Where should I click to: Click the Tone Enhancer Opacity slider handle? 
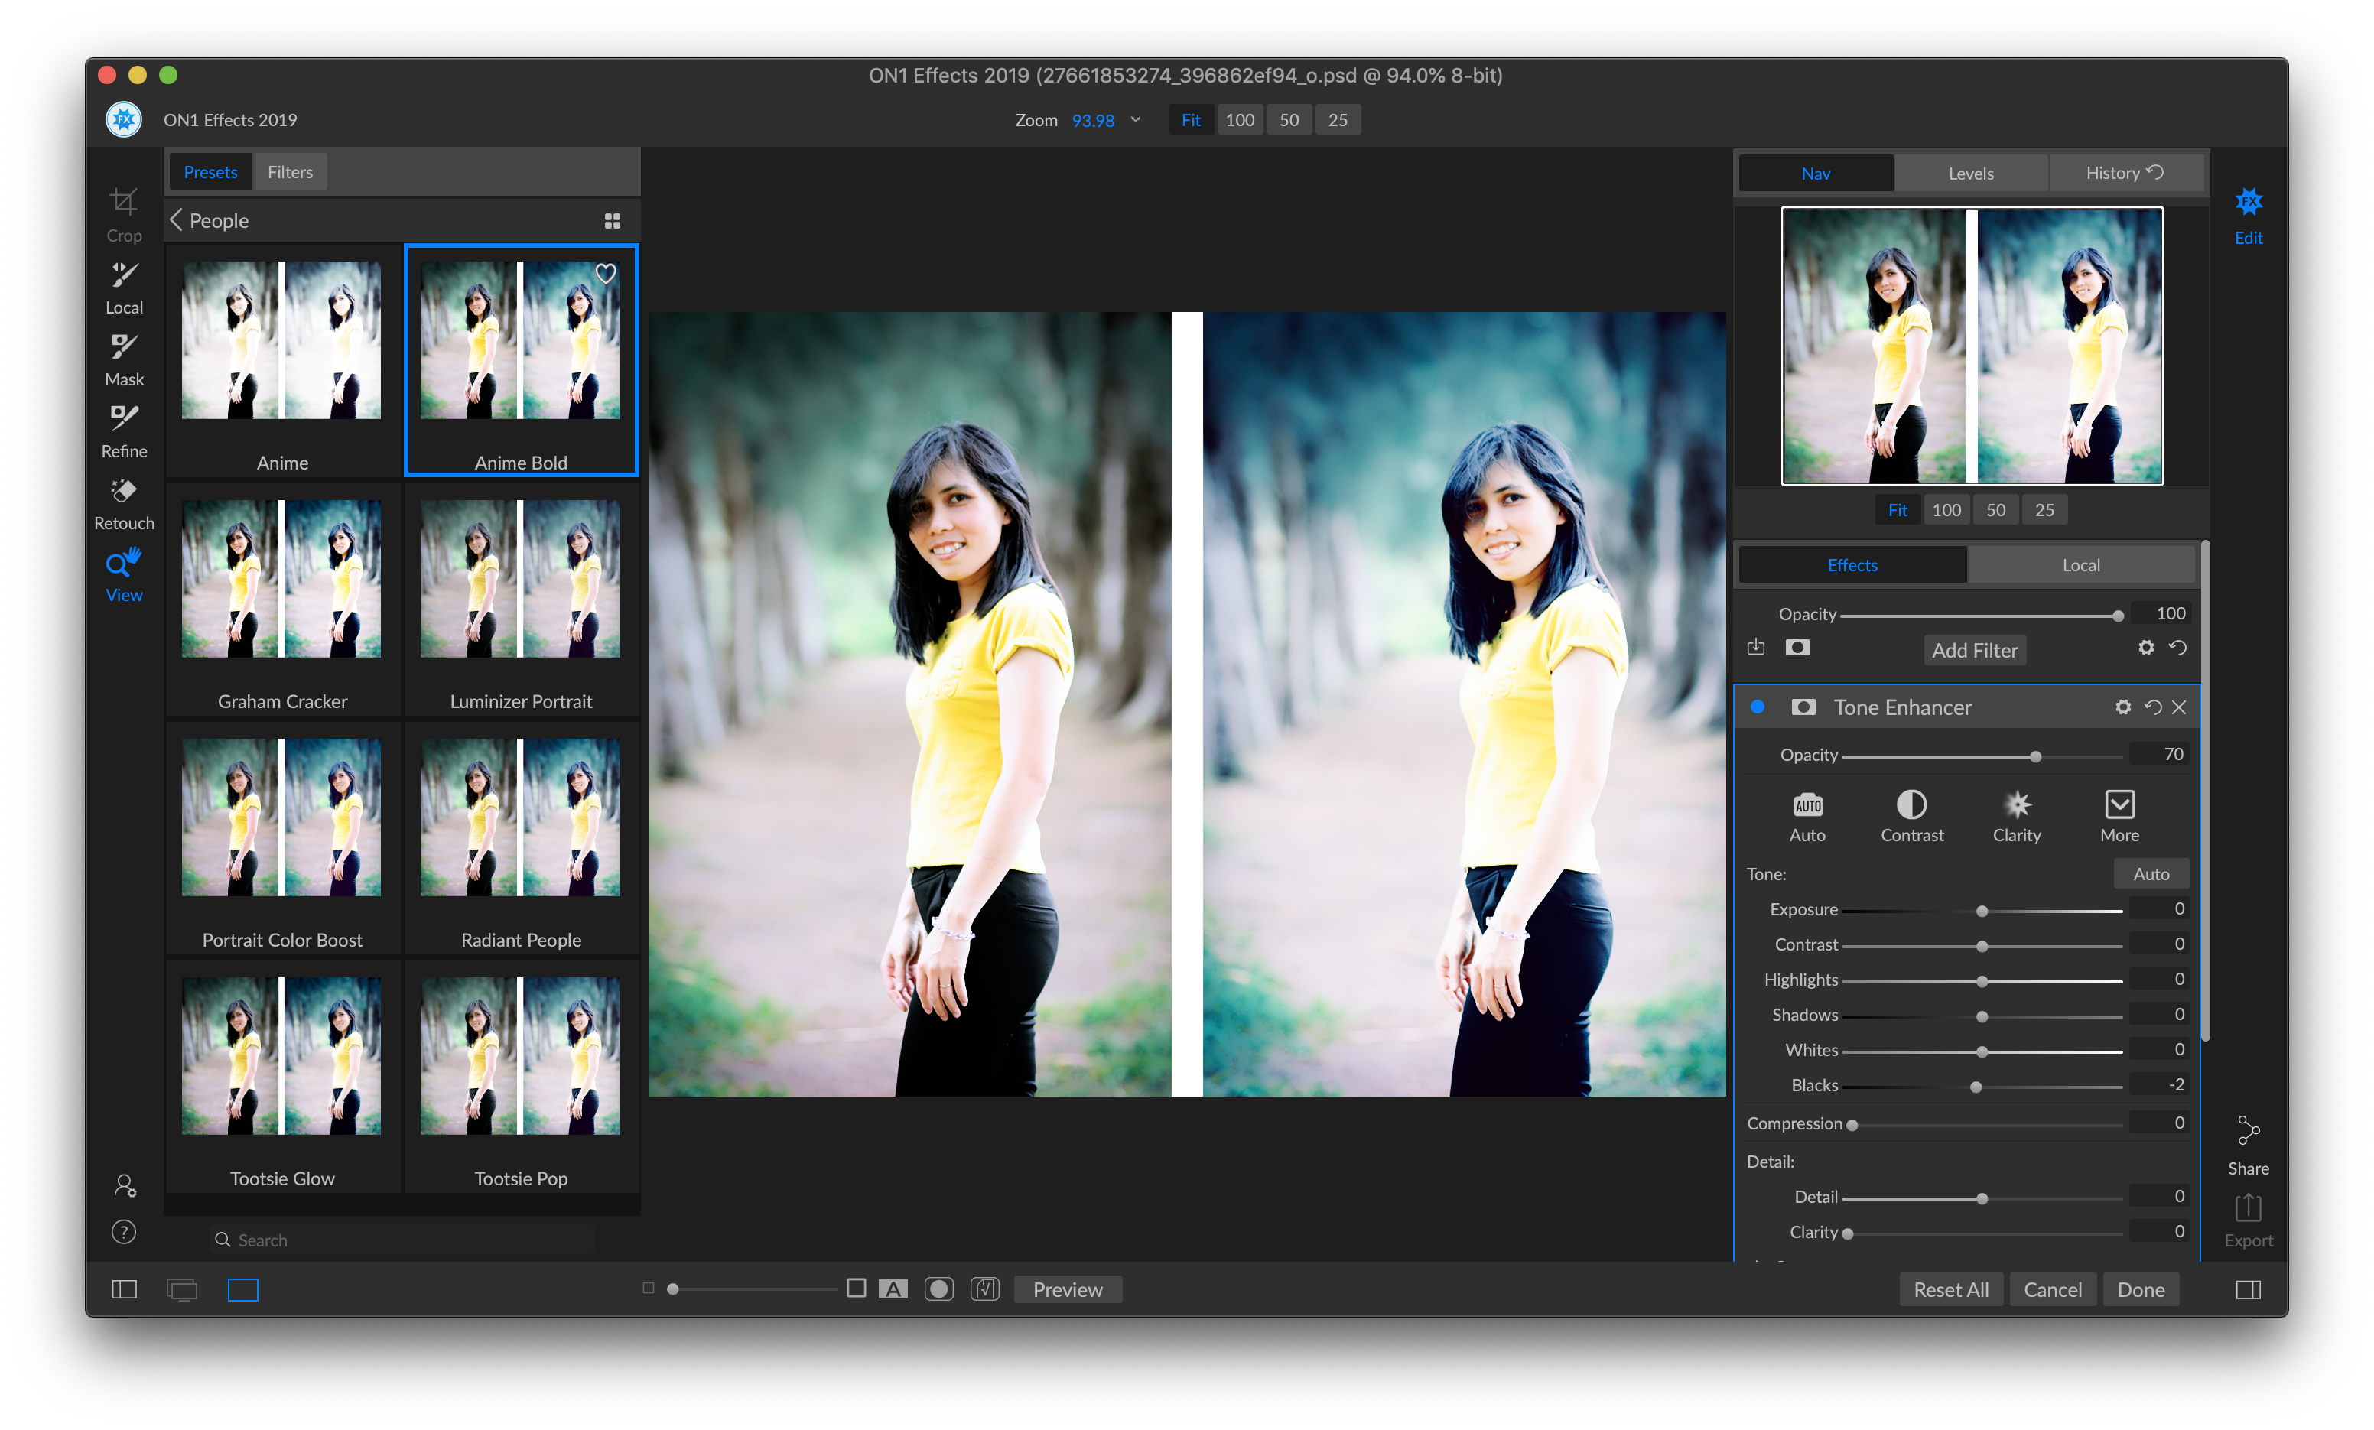[2035, 756]
